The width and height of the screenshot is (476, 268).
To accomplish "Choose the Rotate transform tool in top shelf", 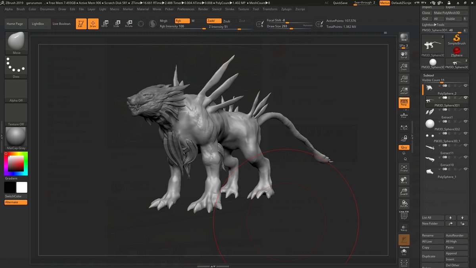I will [x=129, y=24].
